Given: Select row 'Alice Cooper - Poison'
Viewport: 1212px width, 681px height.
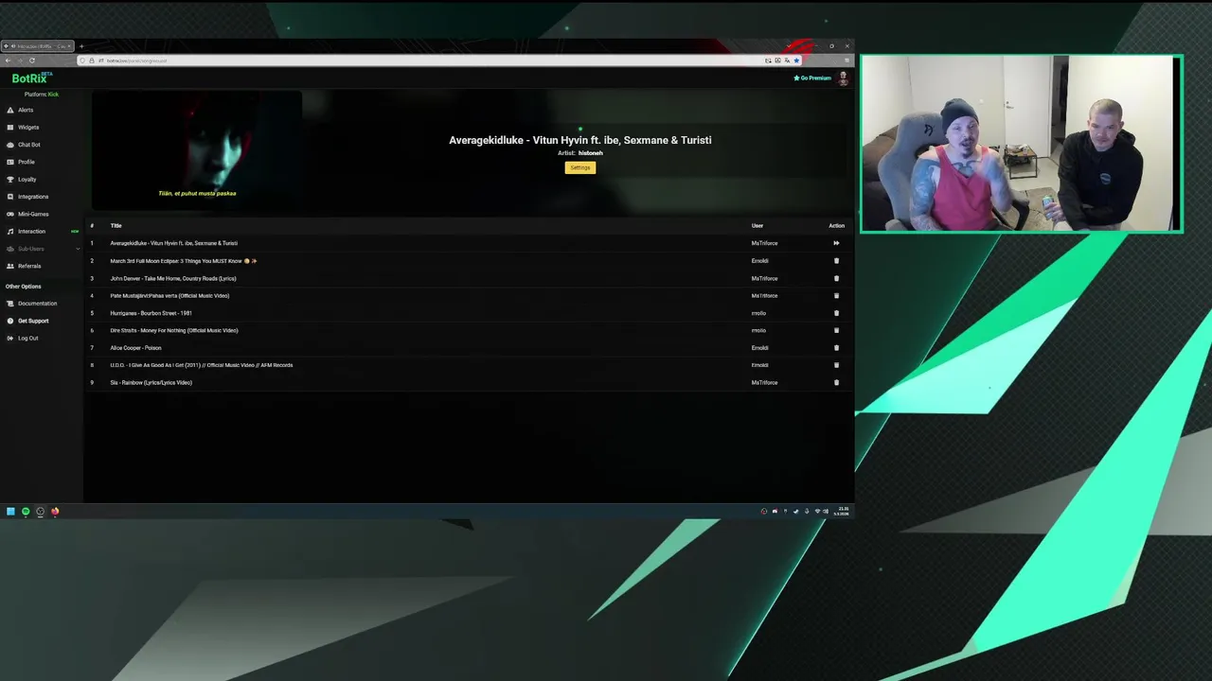Looking at the screenshot, I should [469, 347].
